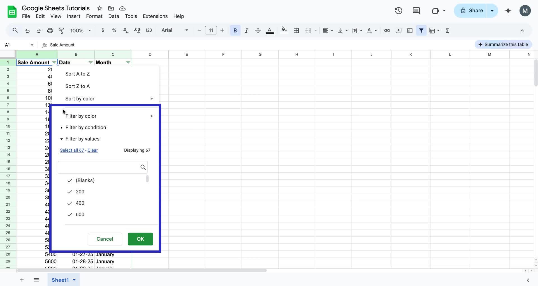
Task: Open the text color picker
Action: pos(270,31)
